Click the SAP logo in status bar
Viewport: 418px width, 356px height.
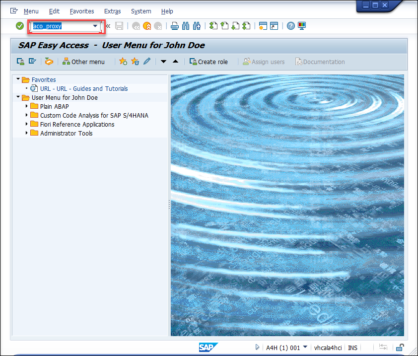click(x=209, y=347)
